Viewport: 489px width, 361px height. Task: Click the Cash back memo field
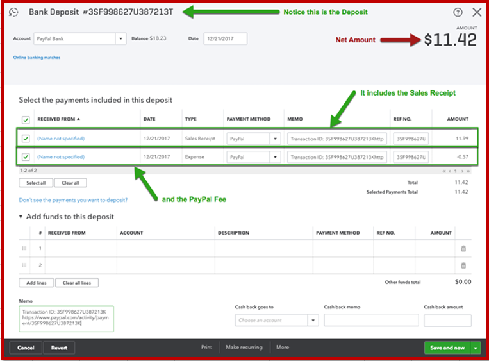(371, 321)
